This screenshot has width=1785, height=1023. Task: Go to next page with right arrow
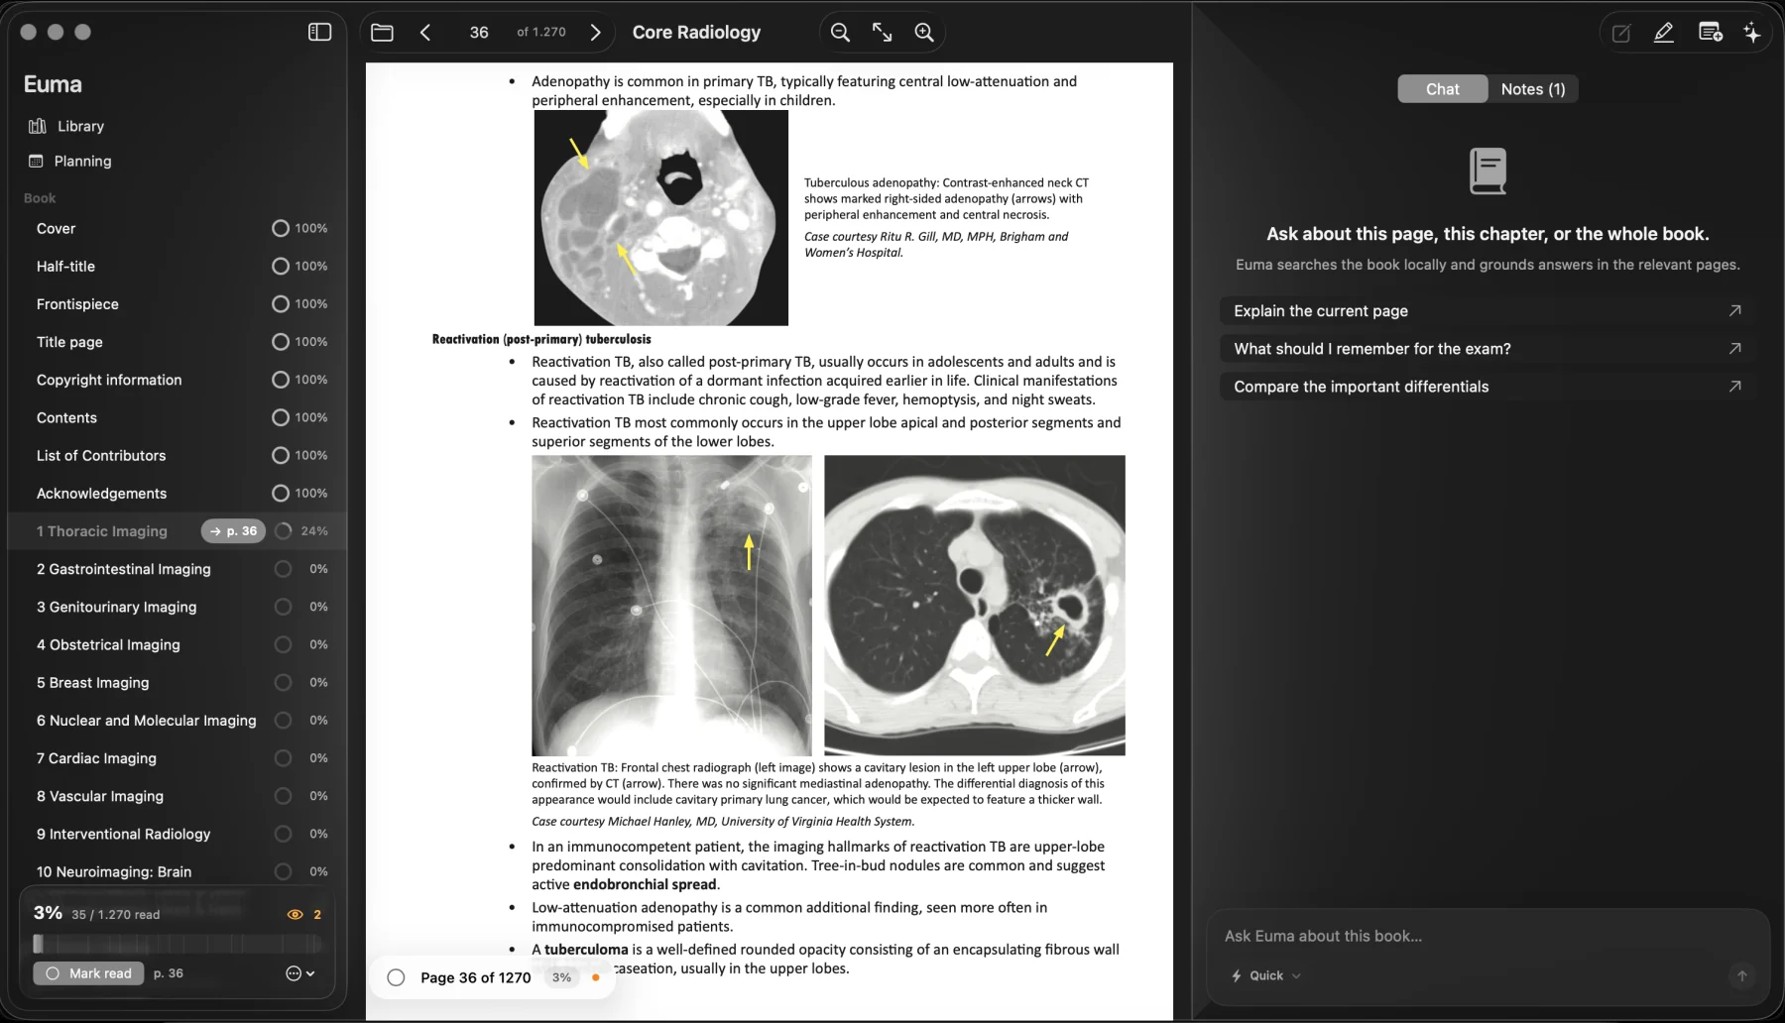(595, 33)
